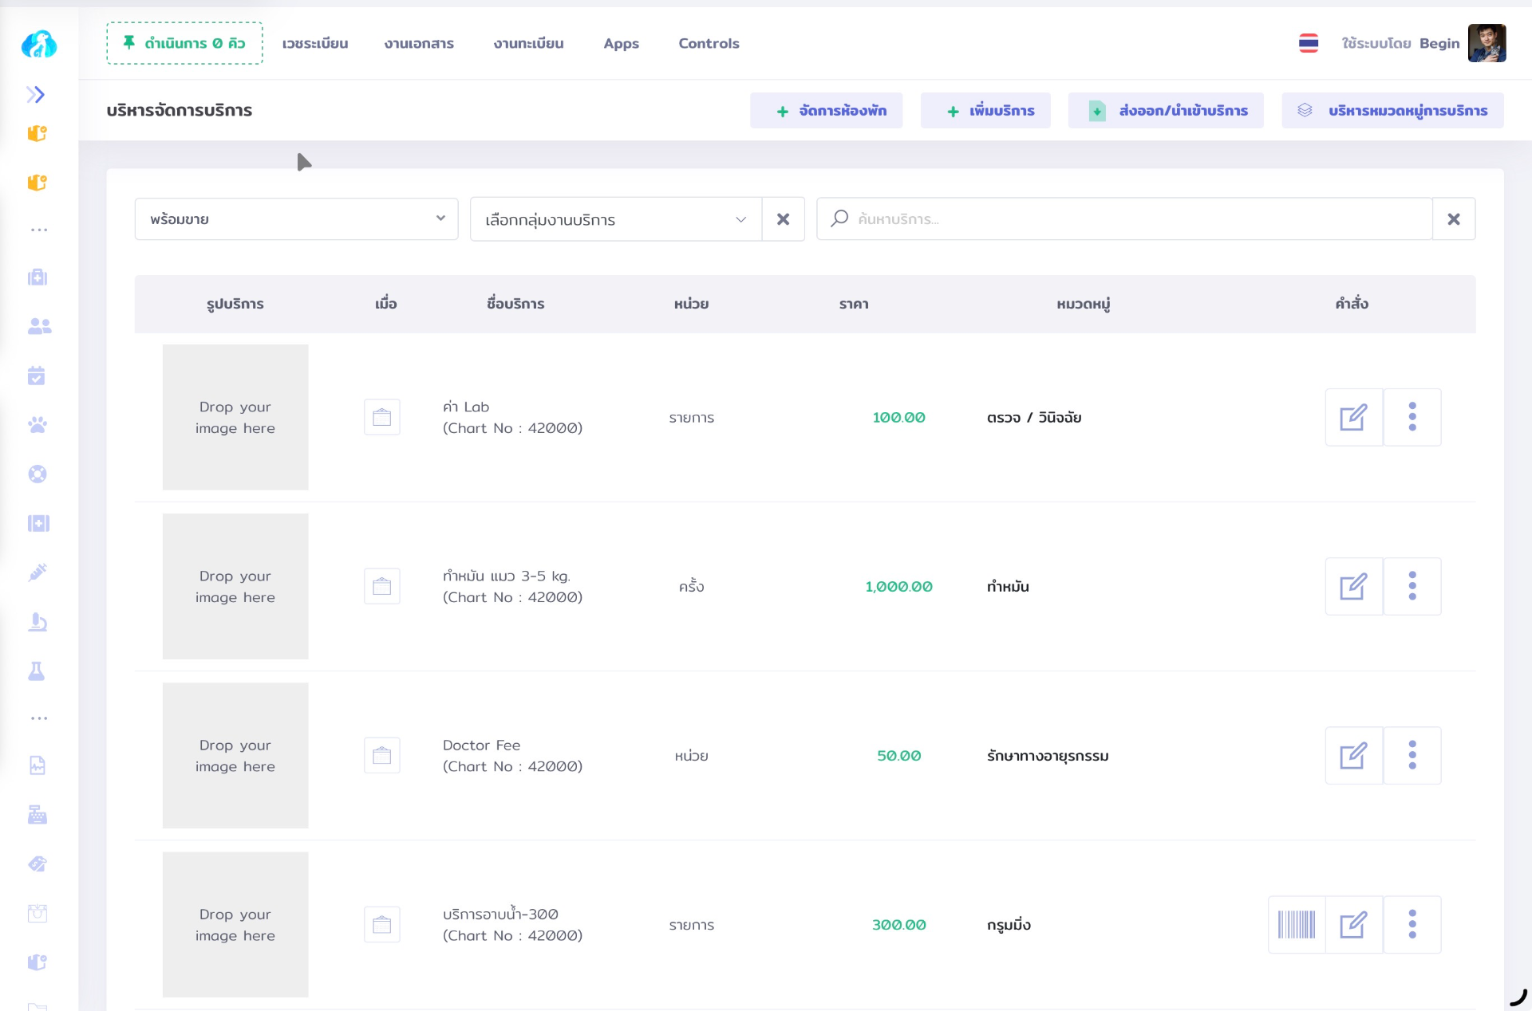Open the calendar check sidebar icon
The height and width of the screenshot is (1011, 1532).
(x=37, y=376)
